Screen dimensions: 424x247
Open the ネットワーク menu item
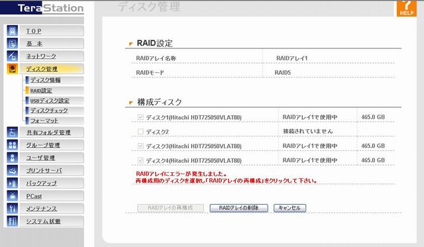tap(52, 56)
